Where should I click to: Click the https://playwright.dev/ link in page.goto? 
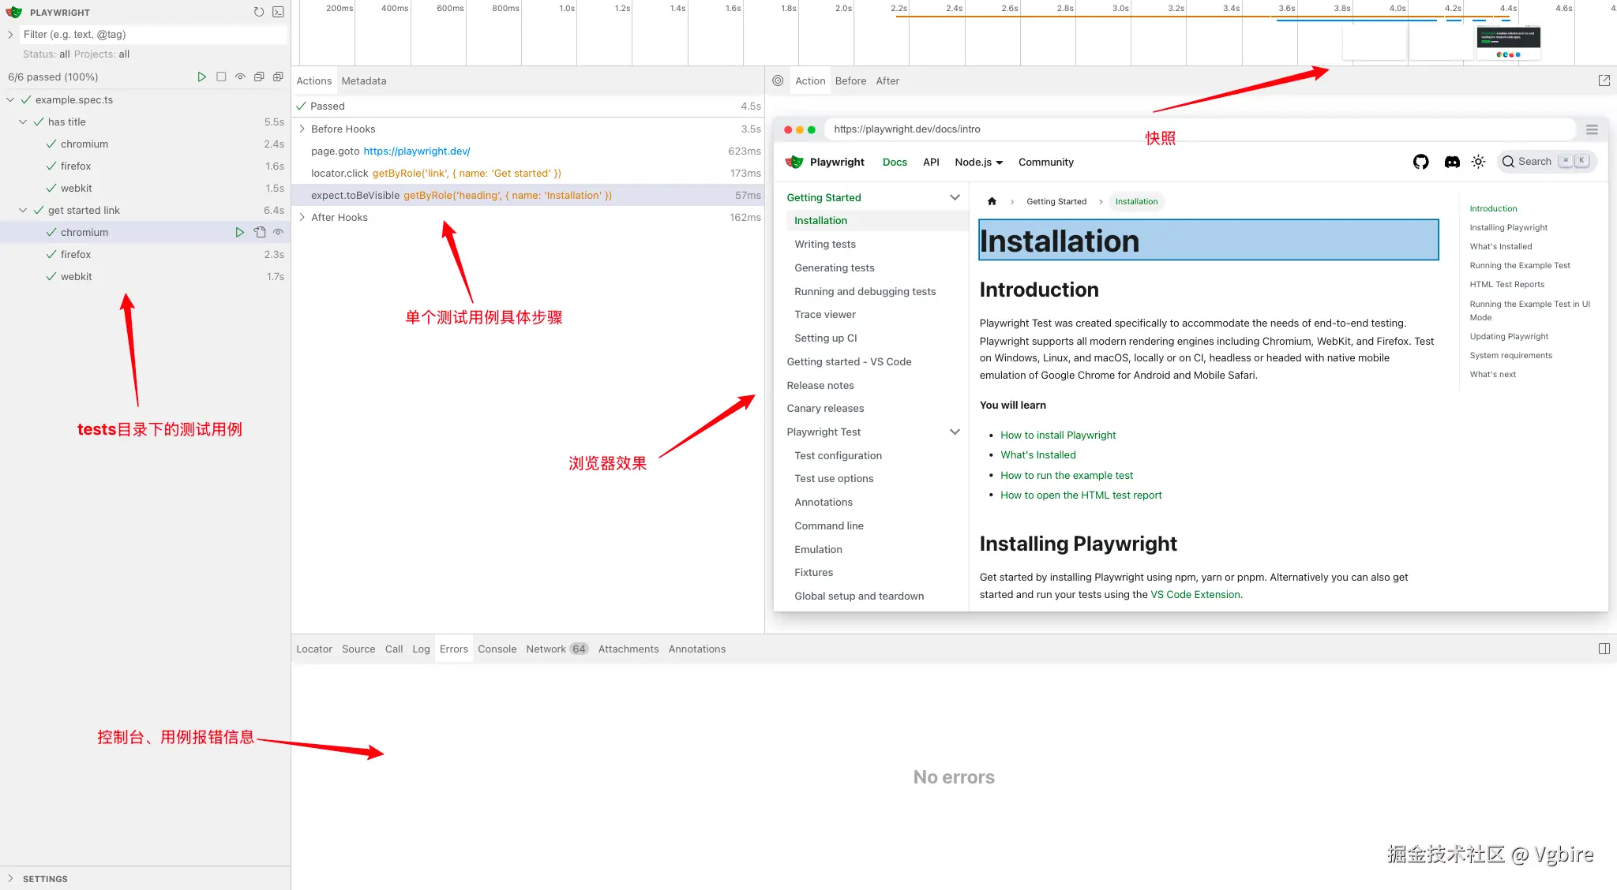pyautogui.click(x=416, y=151)
